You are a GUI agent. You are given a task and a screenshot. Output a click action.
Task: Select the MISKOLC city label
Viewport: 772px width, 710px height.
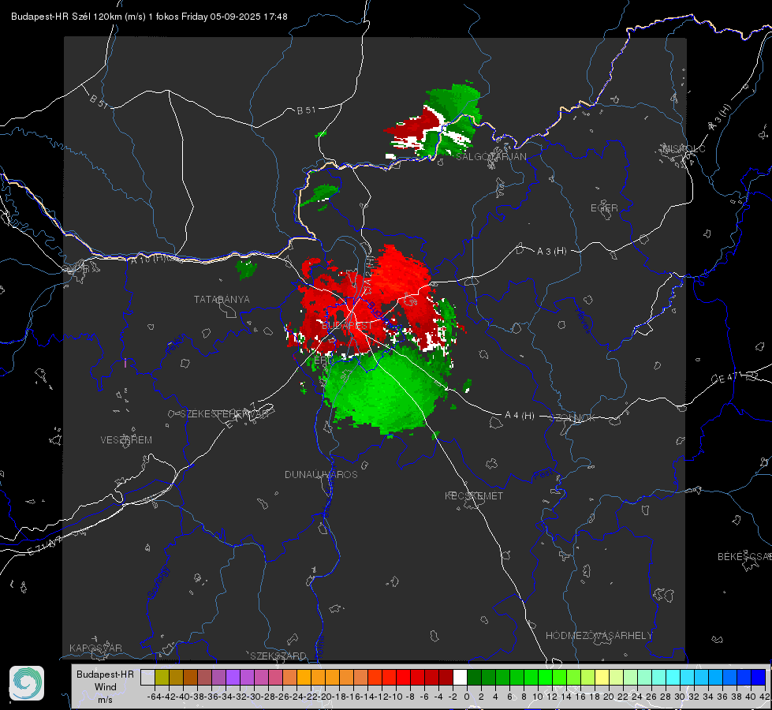pos(684,148)
